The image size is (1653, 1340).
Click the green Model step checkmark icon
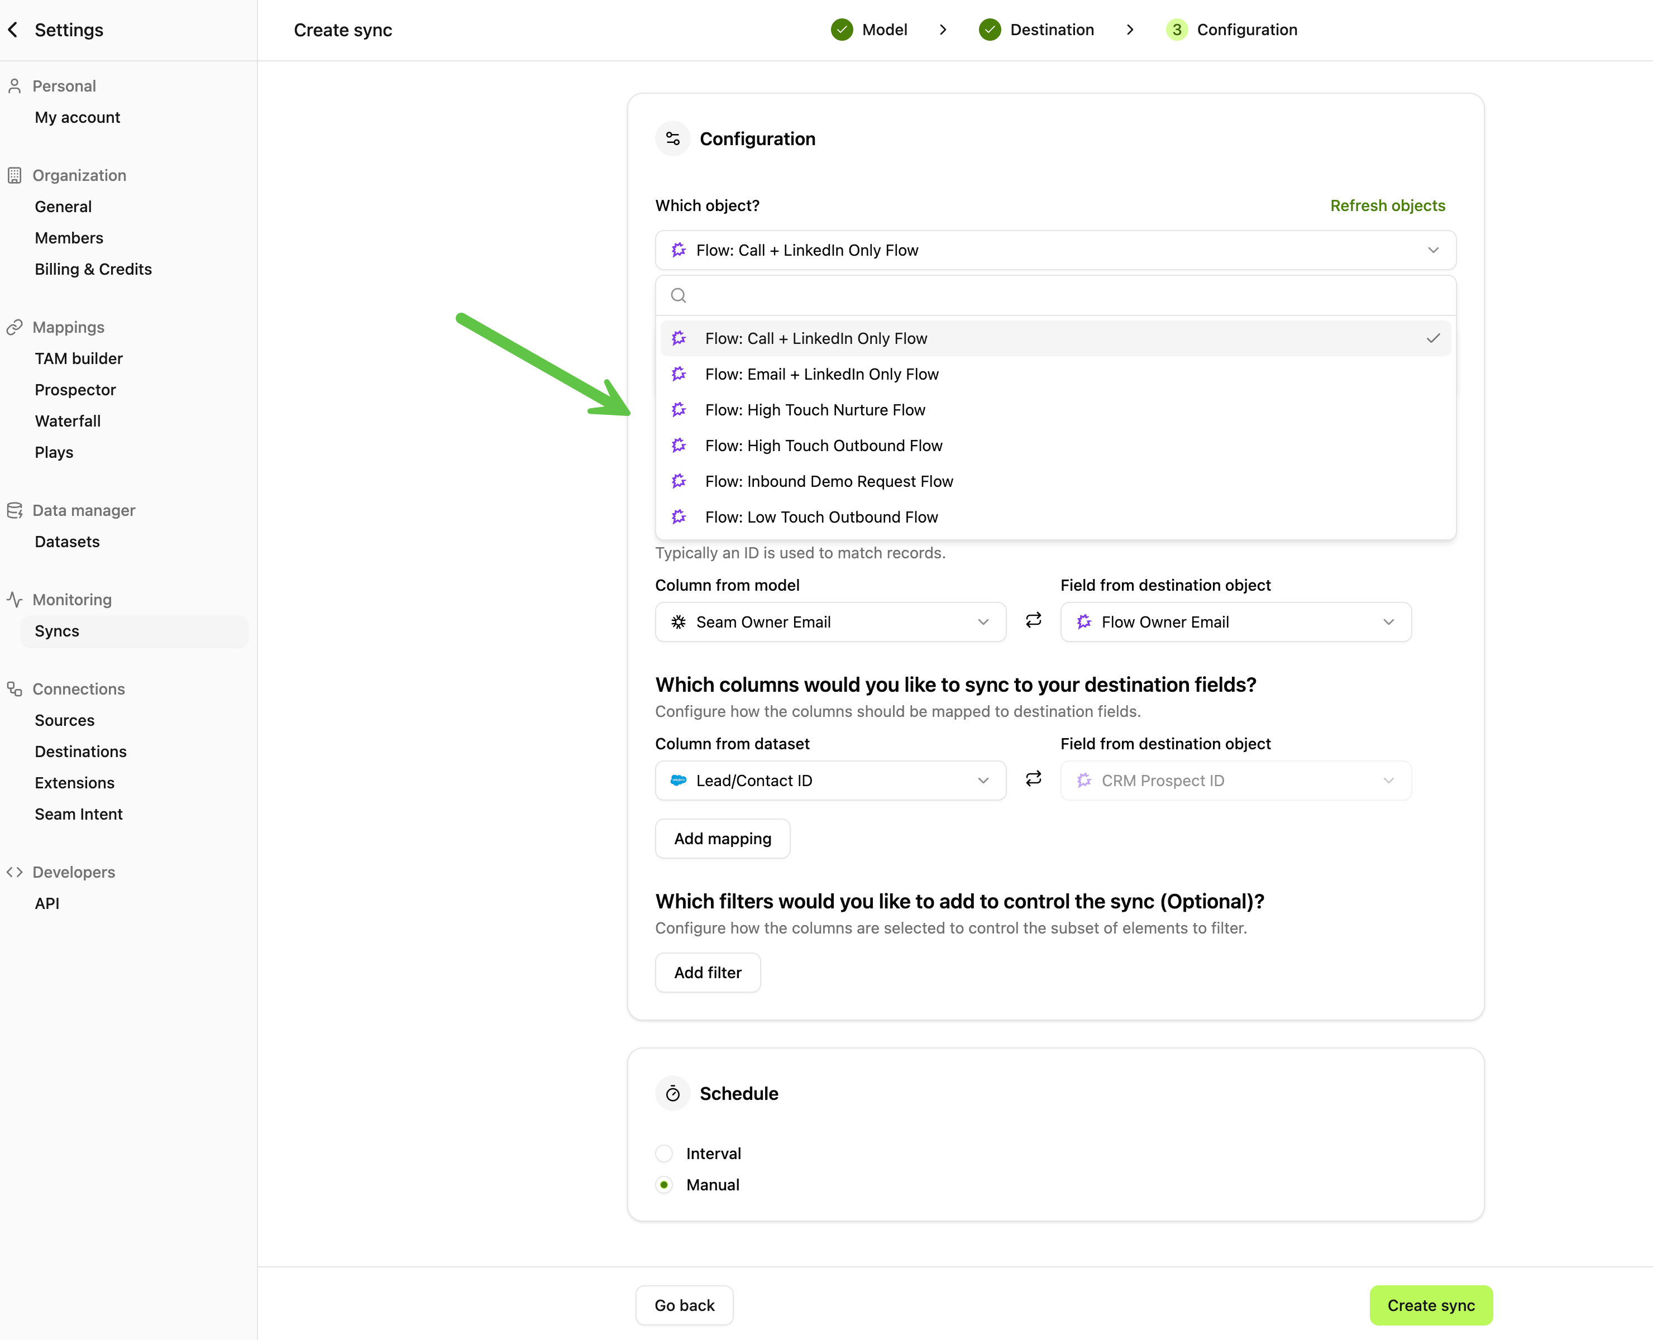coord(842,30)
